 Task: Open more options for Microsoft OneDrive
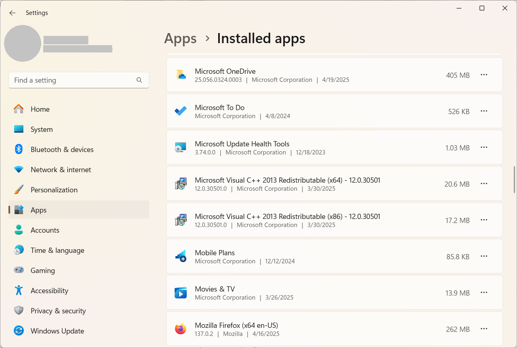tap(484, 75)
